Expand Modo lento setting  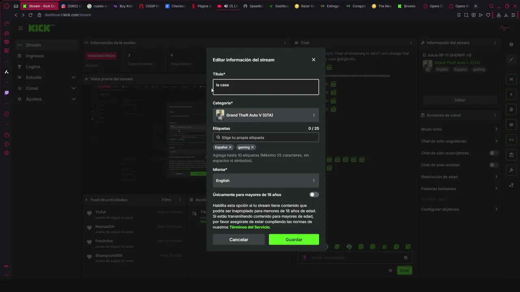pyautogui.click(x=459, y=129)
